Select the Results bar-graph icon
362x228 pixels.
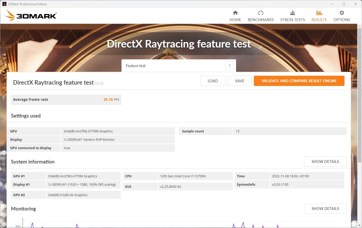coord(319,13)
